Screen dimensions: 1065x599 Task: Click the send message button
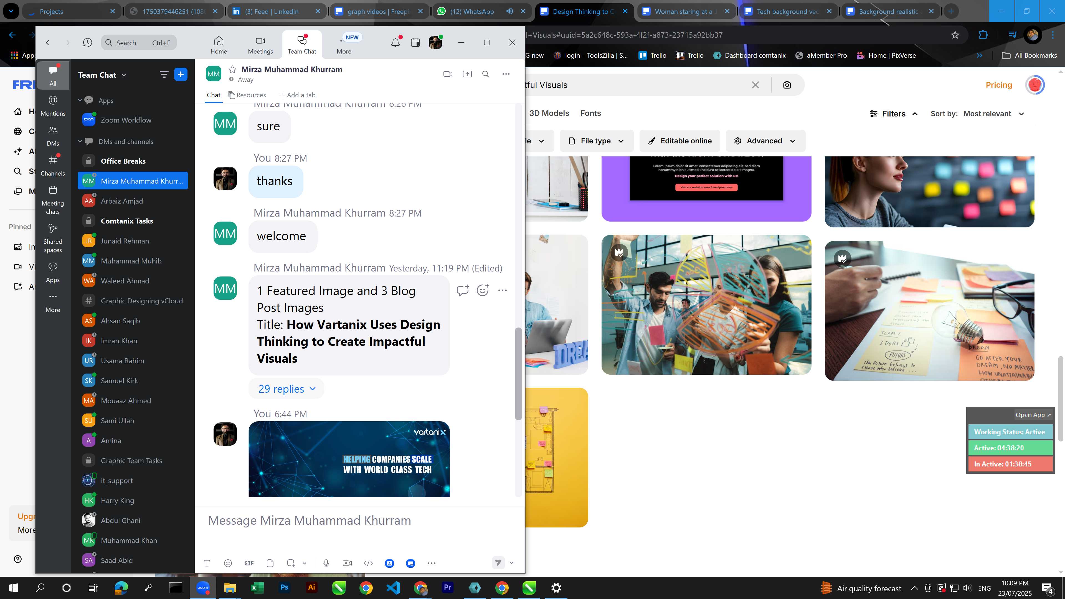pyautogui.click(x=498, y=563)
